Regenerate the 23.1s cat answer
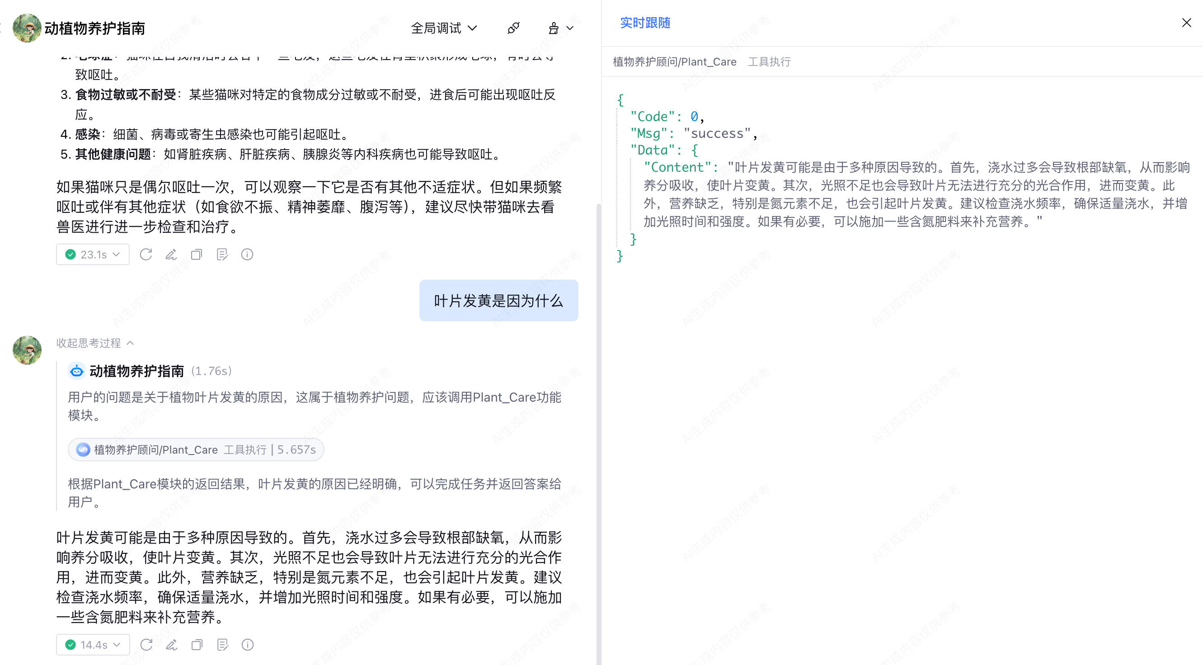The image size is (1203, 665). [x=146, y=254]
